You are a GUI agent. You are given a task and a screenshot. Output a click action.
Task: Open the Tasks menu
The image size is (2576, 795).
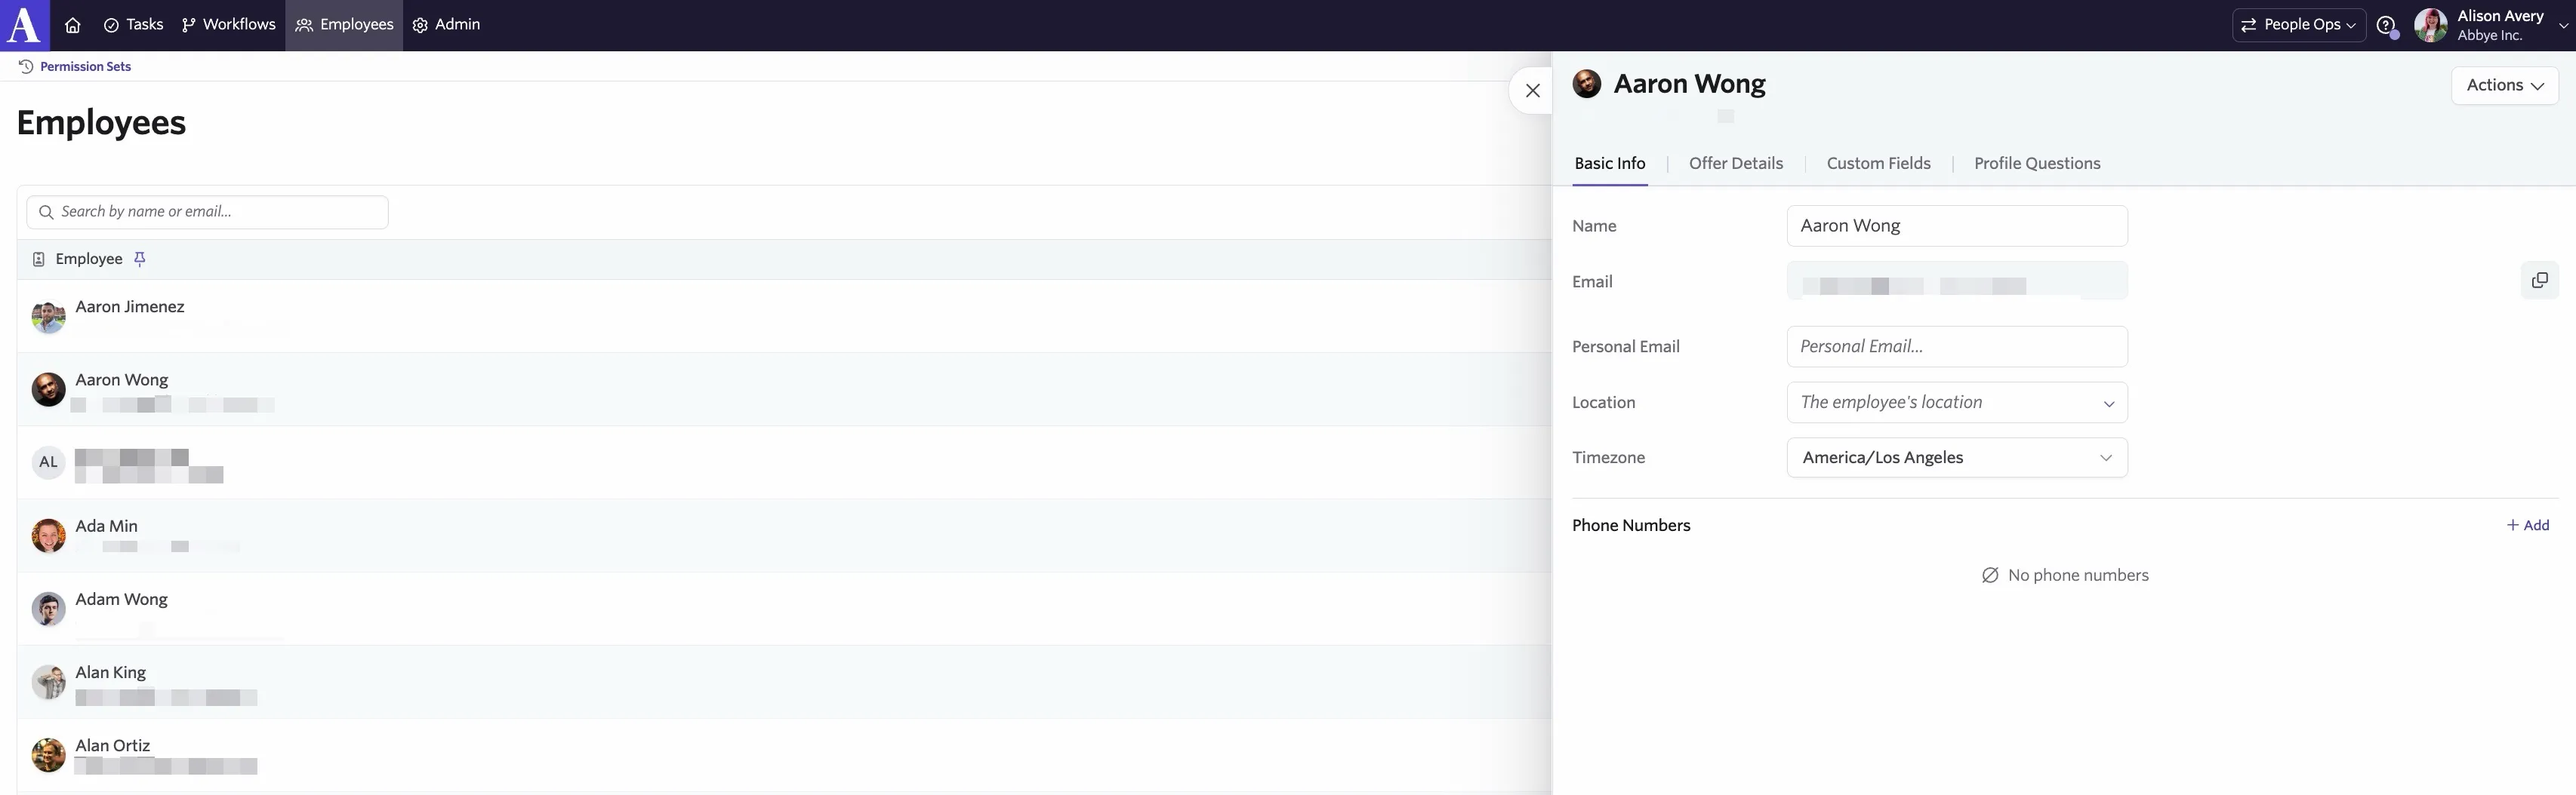click(x=133, y=25)
